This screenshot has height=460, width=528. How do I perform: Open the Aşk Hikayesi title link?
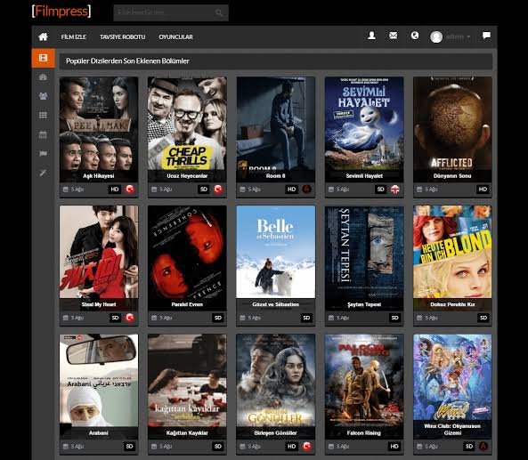tap(99, 176)
